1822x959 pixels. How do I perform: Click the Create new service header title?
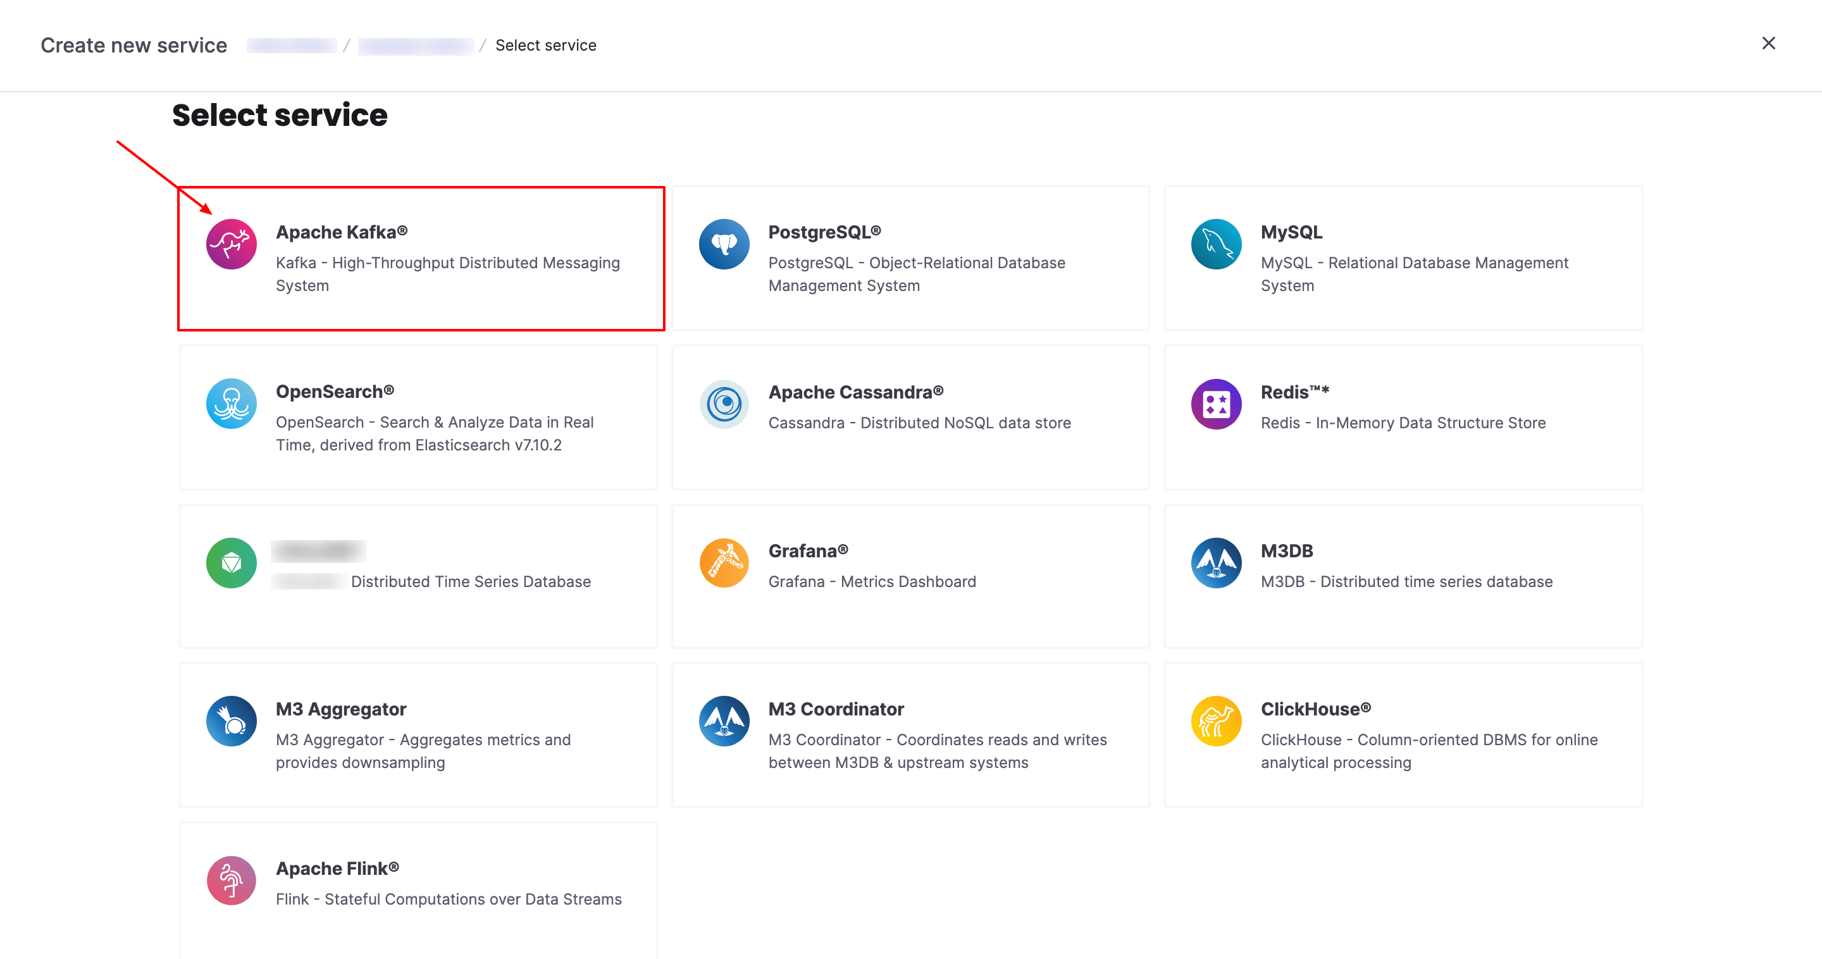coord(133,46)
